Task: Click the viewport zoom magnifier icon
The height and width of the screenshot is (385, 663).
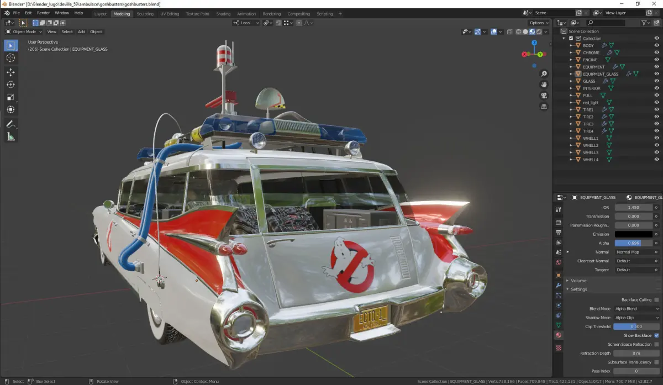Action: 544,73
